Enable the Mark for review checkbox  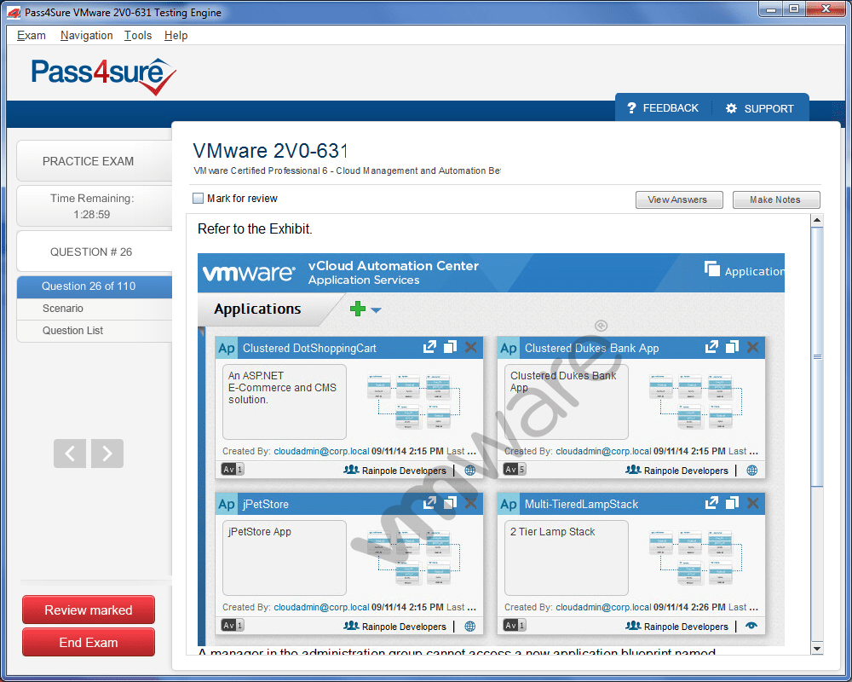point(197,197)
